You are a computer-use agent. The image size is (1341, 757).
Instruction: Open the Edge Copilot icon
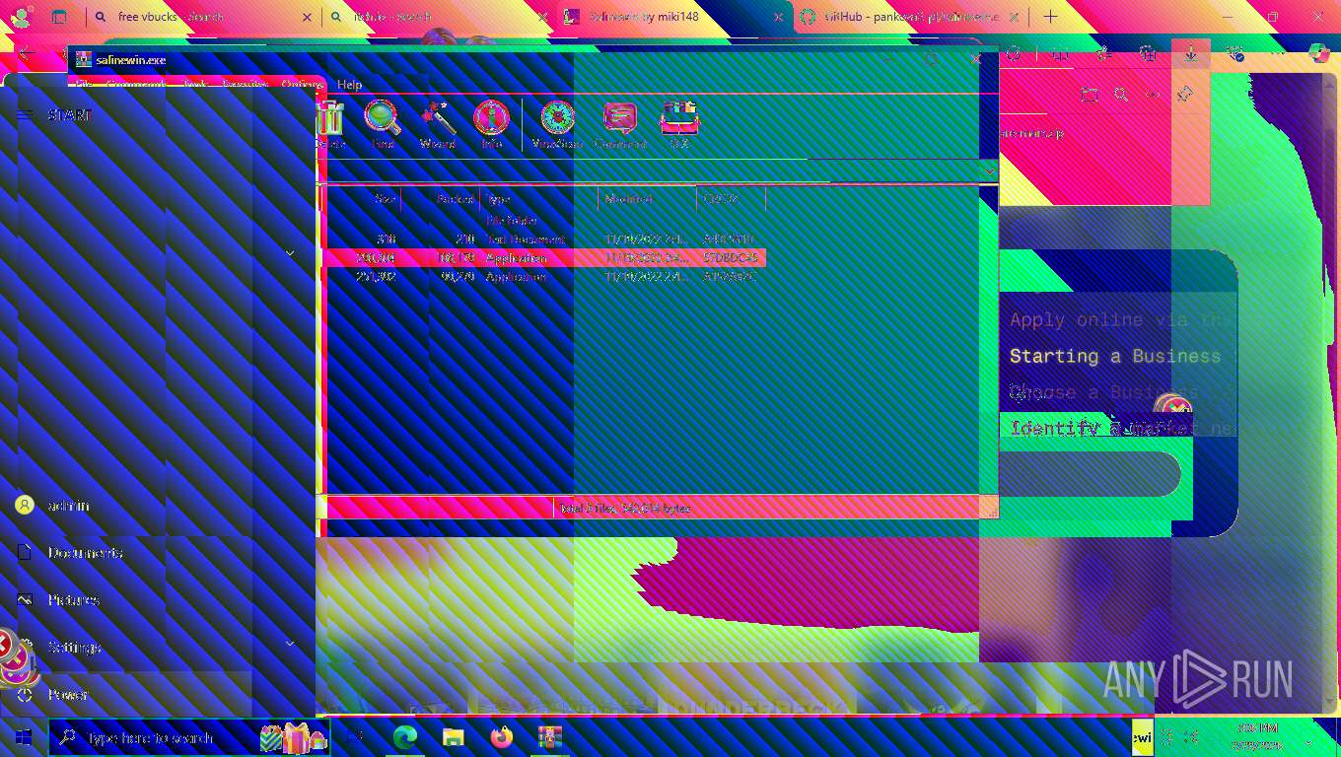[1317, 54]
